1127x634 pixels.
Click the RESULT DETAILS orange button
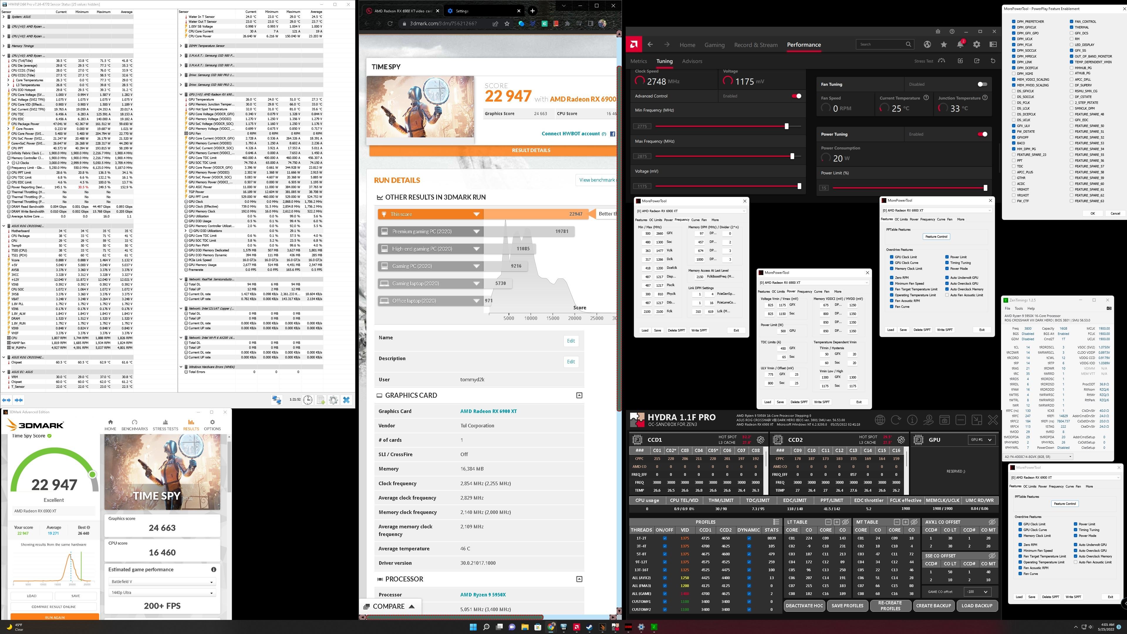point(531,151)
